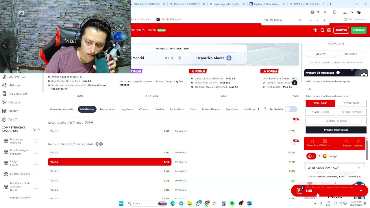Click the Bet Builder info icon near toggle

pos(265,109)
